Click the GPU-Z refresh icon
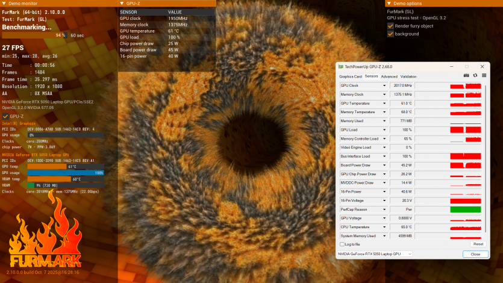The image size is (503, 283). pyautogui.click(x=475, y=76)
